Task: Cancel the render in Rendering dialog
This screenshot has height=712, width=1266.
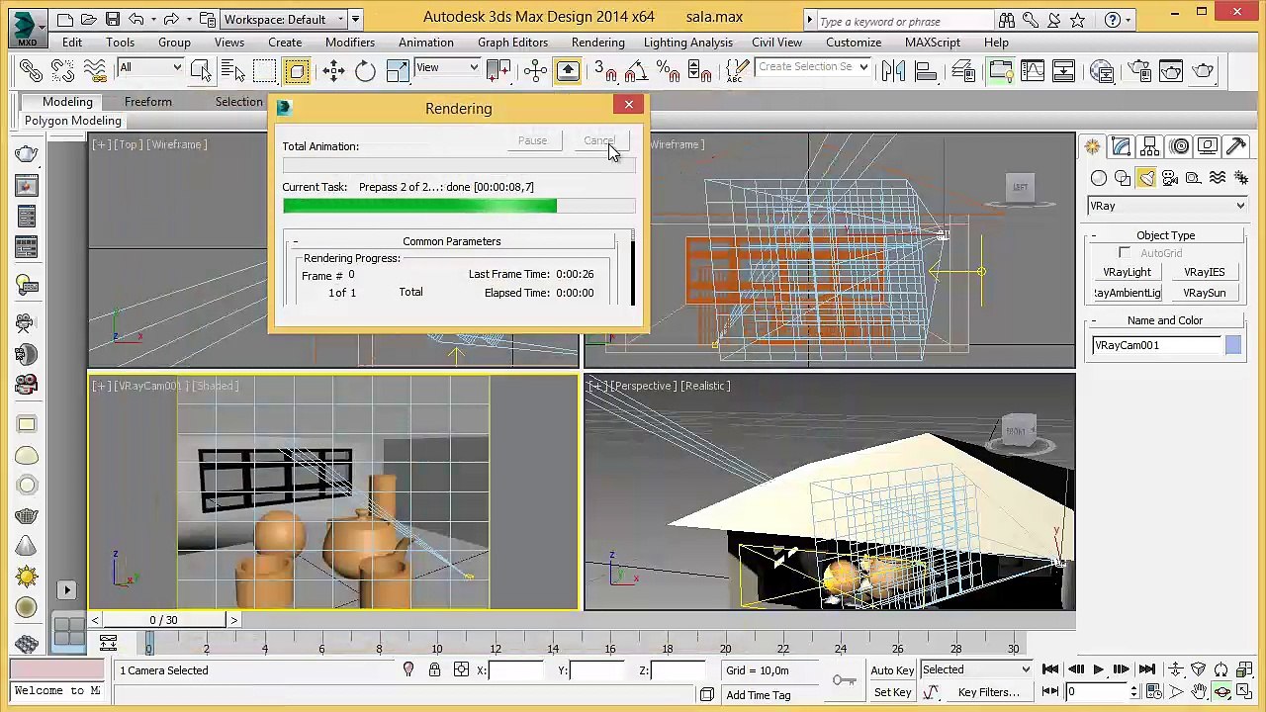Action: pos(599,140)
